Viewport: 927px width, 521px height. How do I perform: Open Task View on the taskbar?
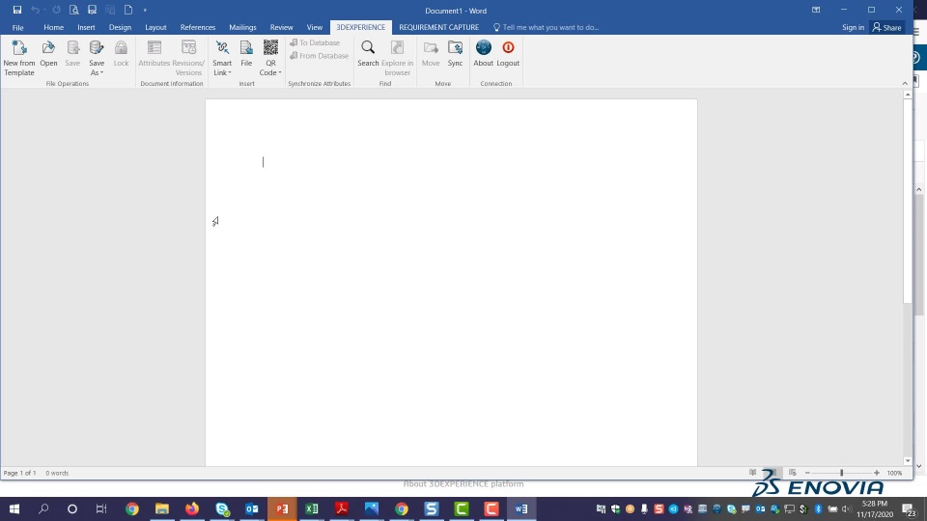click(101, 508)
